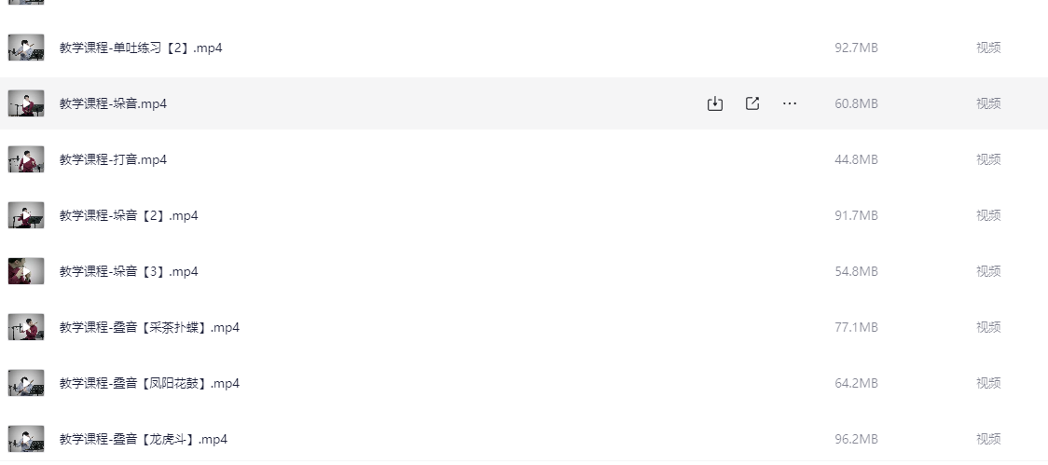This screenshot has height=465, width=1048.
Task: Open file 教学课程-垛音【3】.mp4
Action: click(129, 271)
